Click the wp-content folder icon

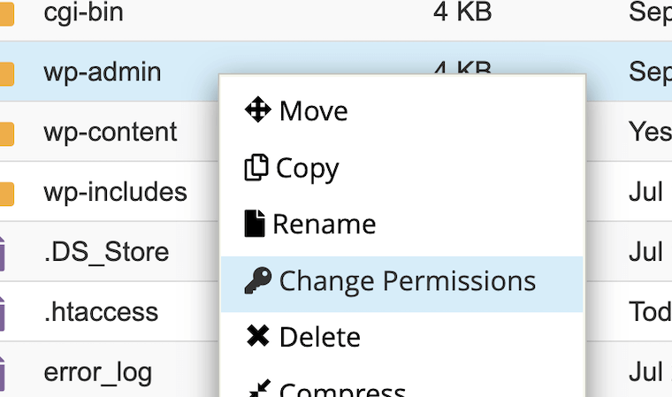point(7,134)
